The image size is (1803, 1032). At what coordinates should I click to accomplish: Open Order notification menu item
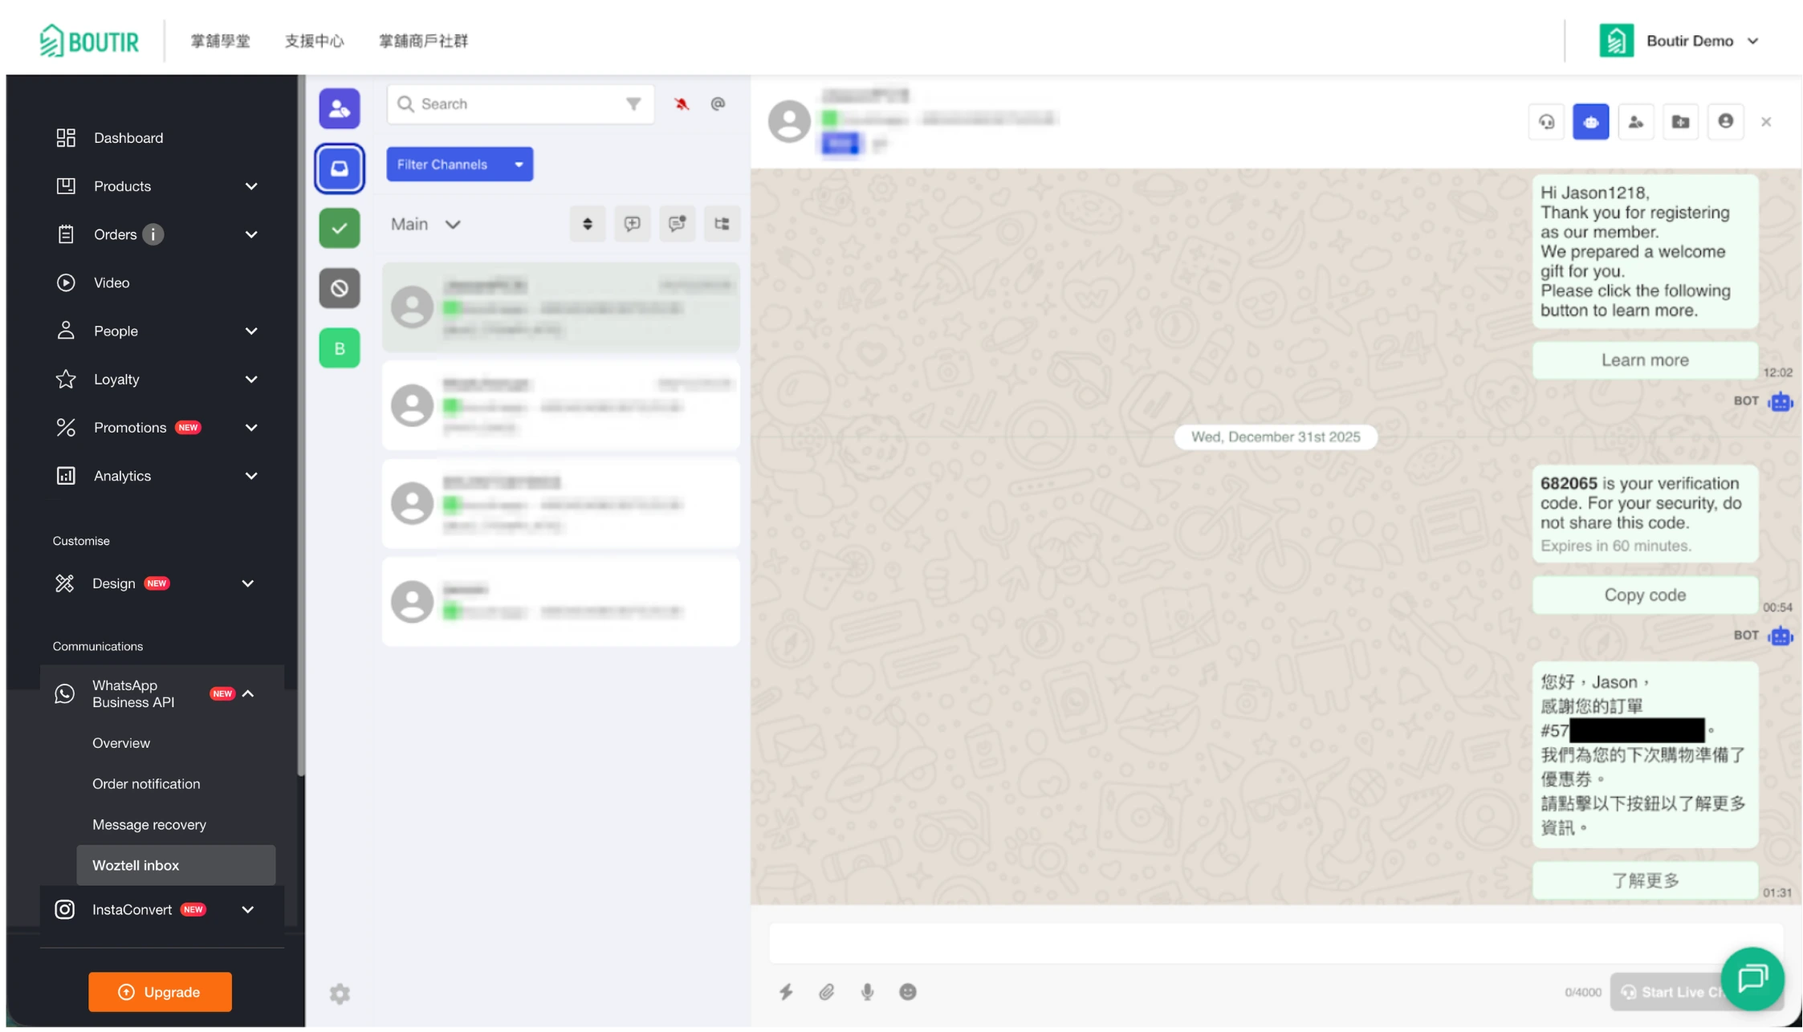pos(146,784)
